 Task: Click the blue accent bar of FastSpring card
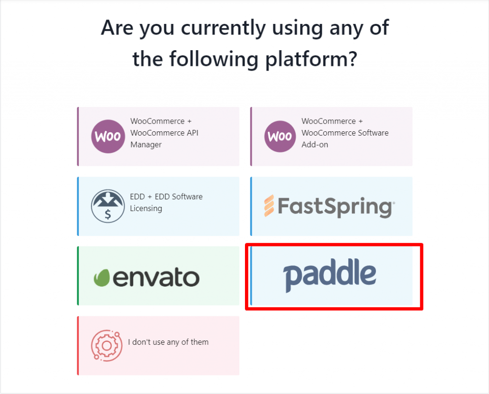(x=251, y=206)
